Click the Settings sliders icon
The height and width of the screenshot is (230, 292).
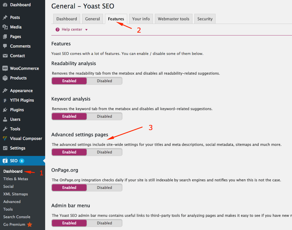click(x=5, y=148)
